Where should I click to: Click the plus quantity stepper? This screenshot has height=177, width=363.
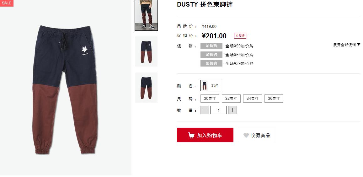tap(232, 110)
